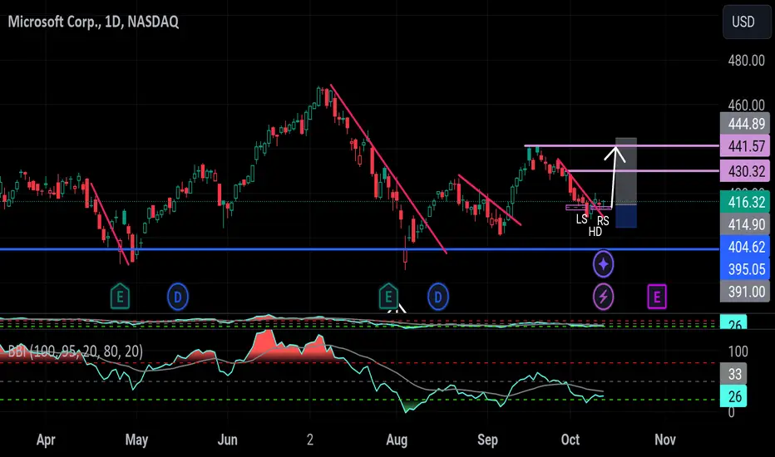The height and width of the screenshot is (457, 775).
Task: Click the blue dividend D marker near May
Action: 178,297
